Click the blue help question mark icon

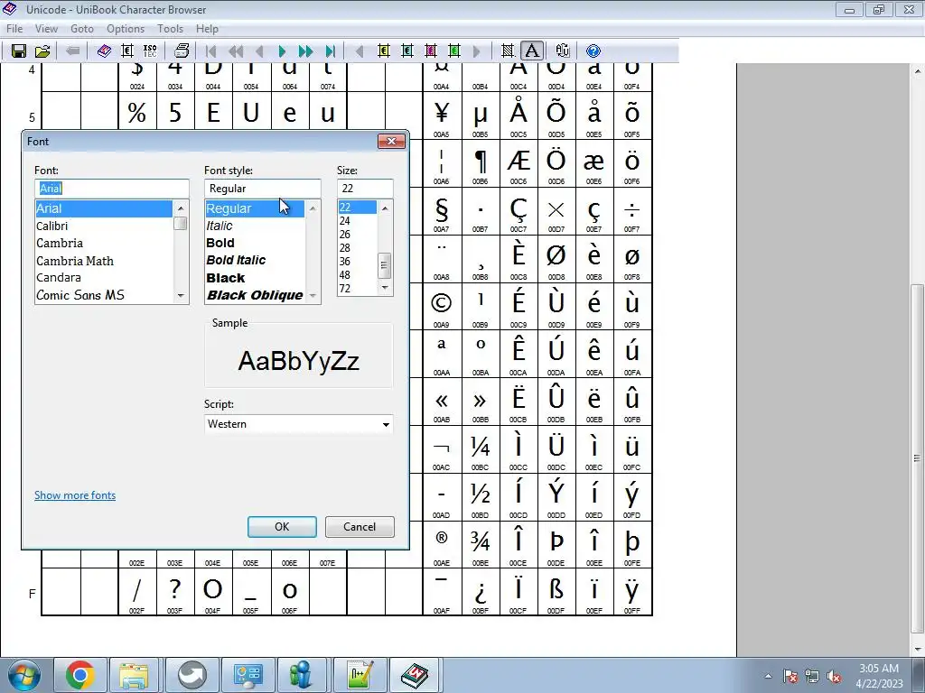[x=593, y=51]
